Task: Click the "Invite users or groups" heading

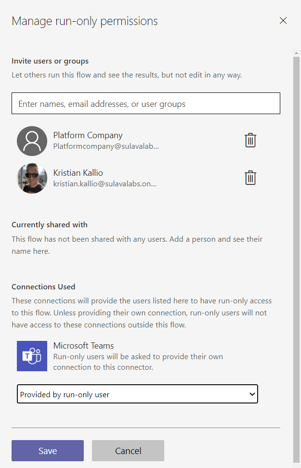Action: click(50, 61)
